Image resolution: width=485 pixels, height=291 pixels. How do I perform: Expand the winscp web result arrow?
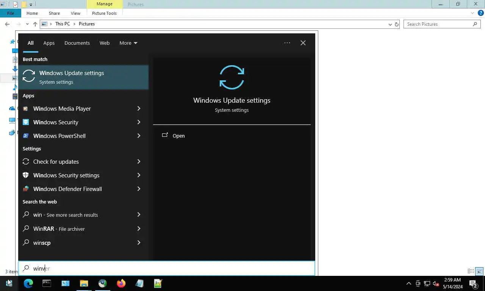click(139, 243)
